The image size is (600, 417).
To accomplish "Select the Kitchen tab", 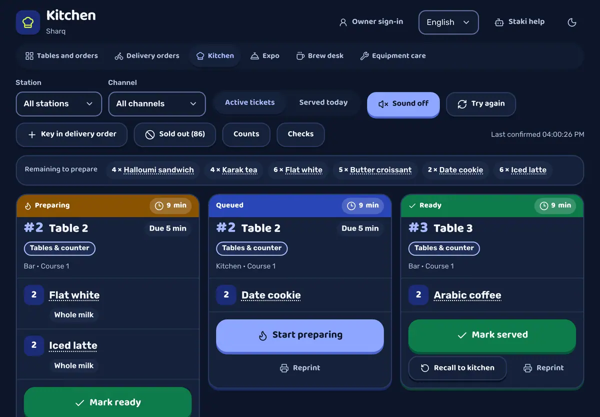I will point(215,56).
